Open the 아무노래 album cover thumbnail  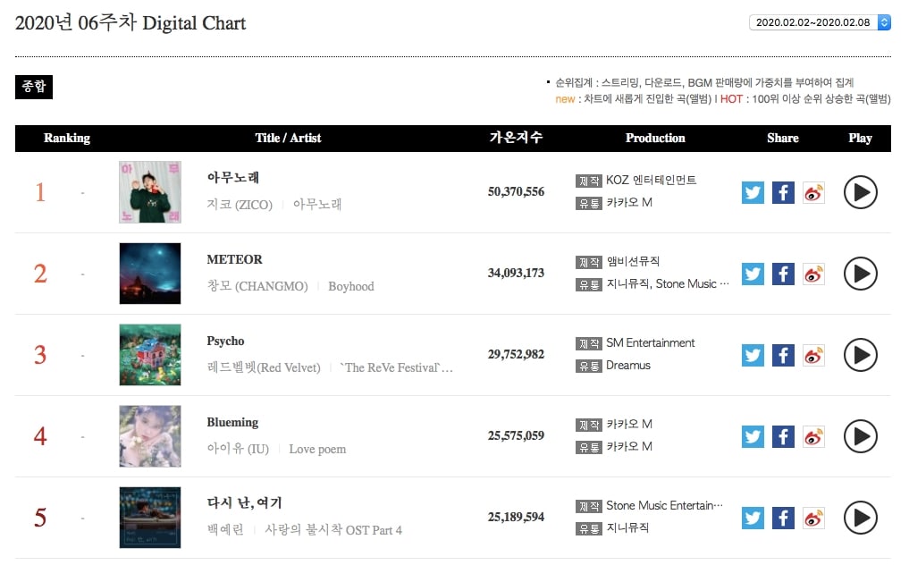(150, 192)
